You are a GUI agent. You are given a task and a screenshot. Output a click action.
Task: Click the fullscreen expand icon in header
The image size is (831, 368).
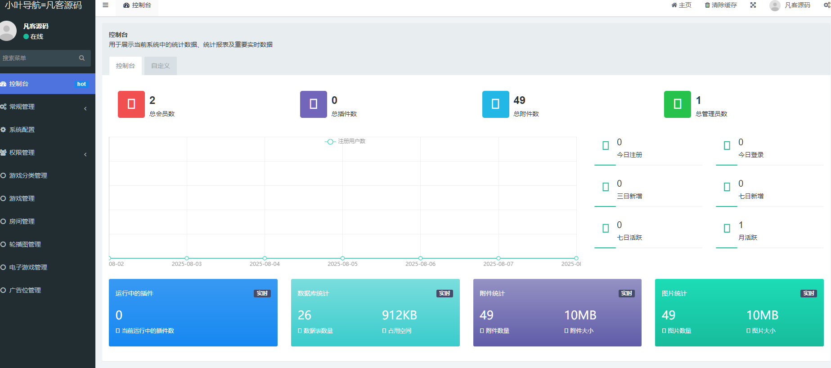click(753, 5)
